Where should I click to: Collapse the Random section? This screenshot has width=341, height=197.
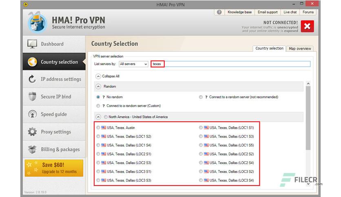98,87
